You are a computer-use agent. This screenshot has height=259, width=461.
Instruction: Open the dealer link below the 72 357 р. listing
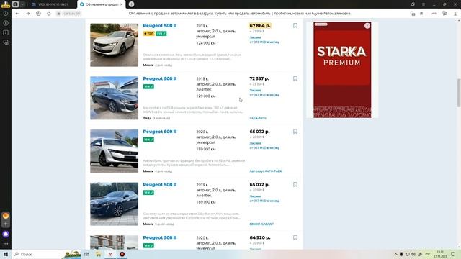point(258,118)
